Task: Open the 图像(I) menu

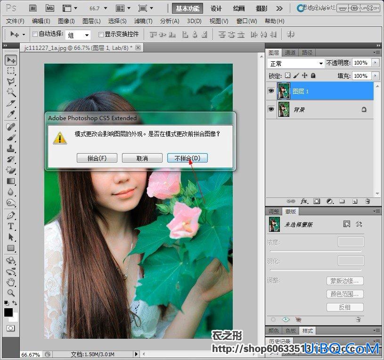Action: pyautogui.click(x=66, y=21)
